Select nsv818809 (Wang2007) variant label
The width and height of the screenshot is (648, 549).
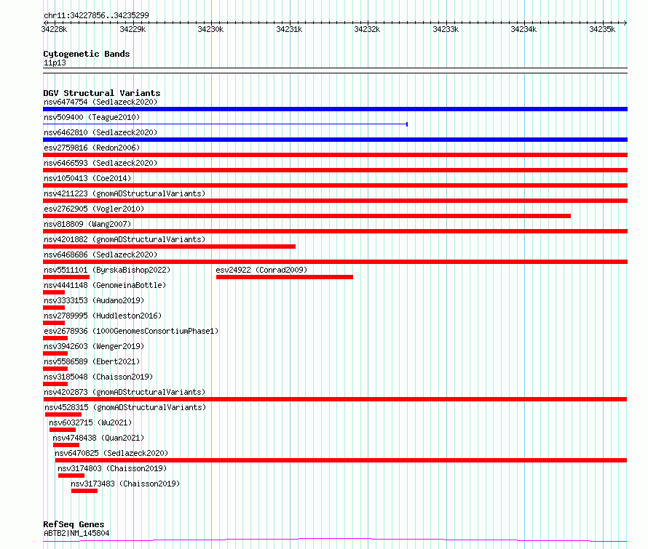[87, 224]
